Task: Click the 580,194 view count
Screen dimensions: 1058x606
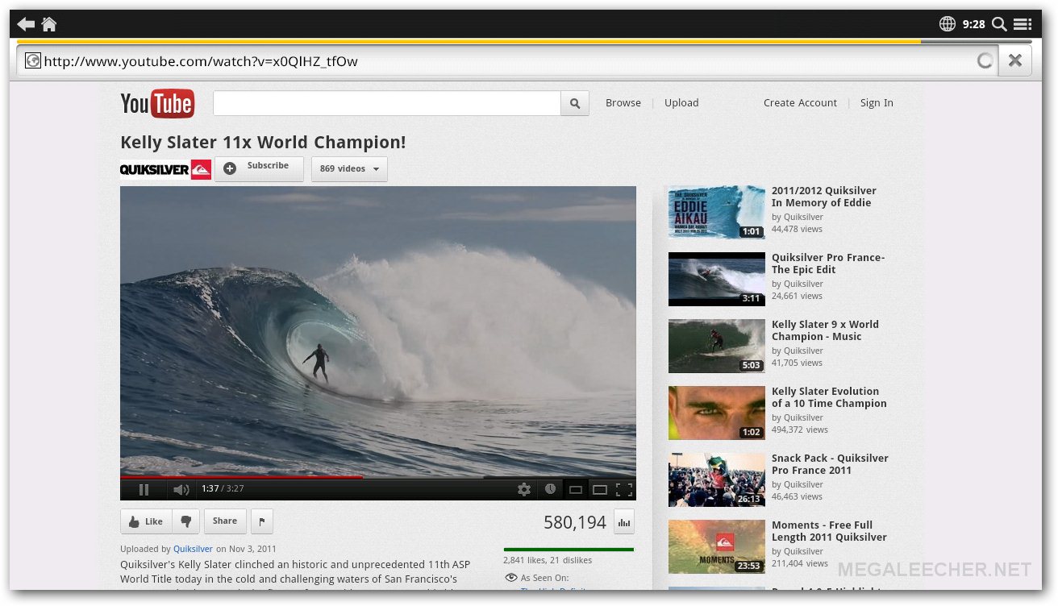Action: coord(575,522)
